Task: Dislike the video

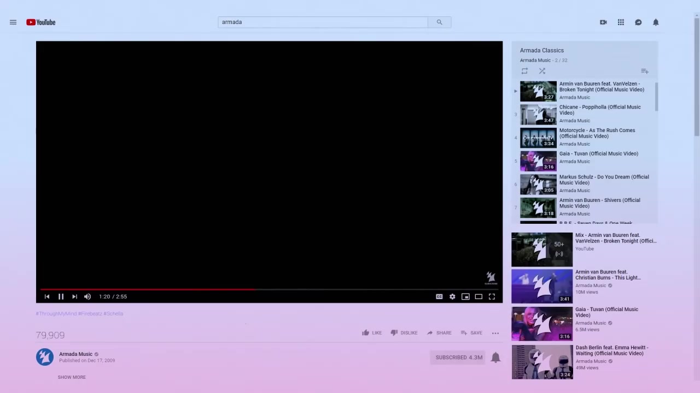Action: 404,333
